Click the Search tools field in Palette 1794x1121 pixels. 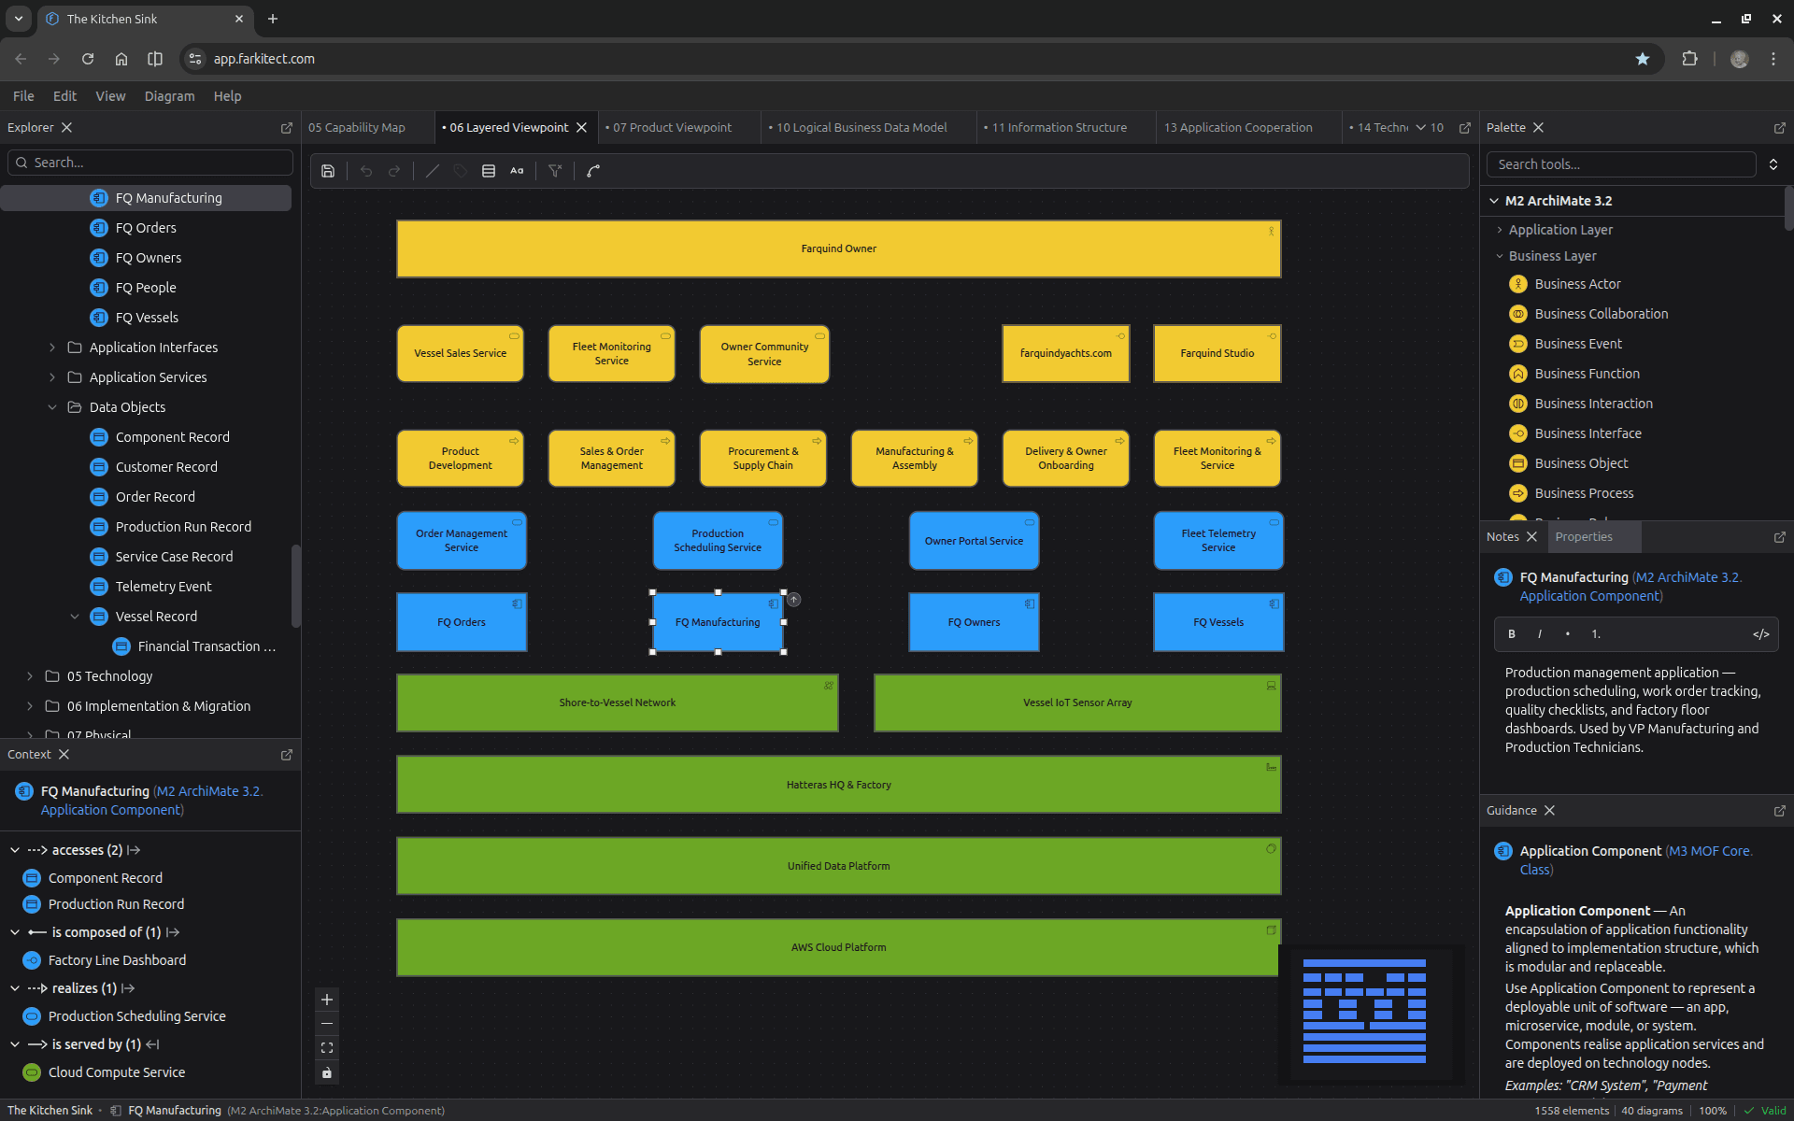(1621, 164)
